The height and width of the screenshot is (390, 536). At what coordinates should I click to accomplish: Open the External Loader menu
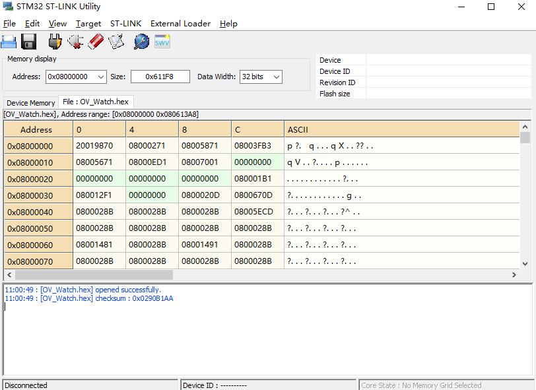[180, 24]
